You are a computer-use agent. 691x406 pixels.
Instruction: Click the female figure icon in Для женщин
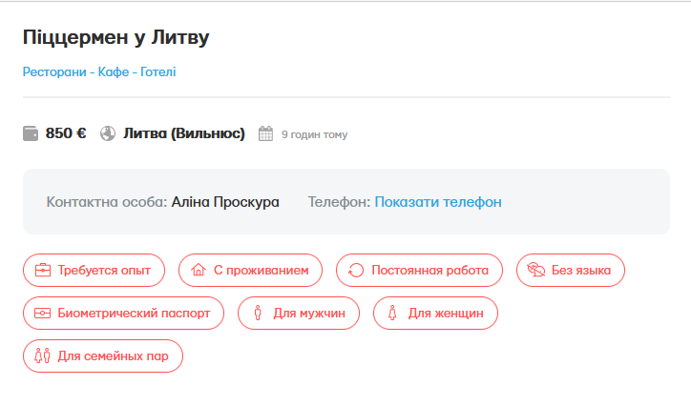coord(393,314)
